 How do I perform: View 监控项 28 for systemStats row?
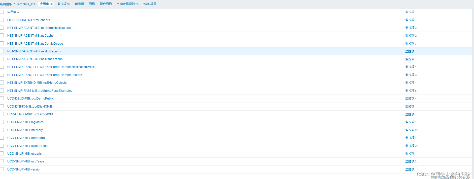pyautogui.click(x=412, y=146)
